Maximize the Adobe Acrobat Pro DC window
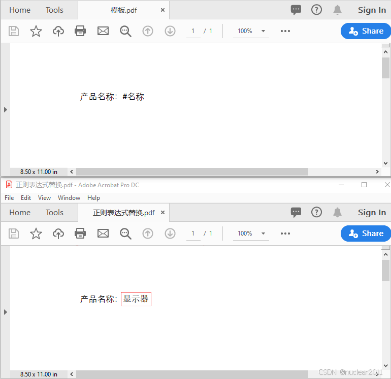Screen dimensions: 391x379 [x=364, y=185]
